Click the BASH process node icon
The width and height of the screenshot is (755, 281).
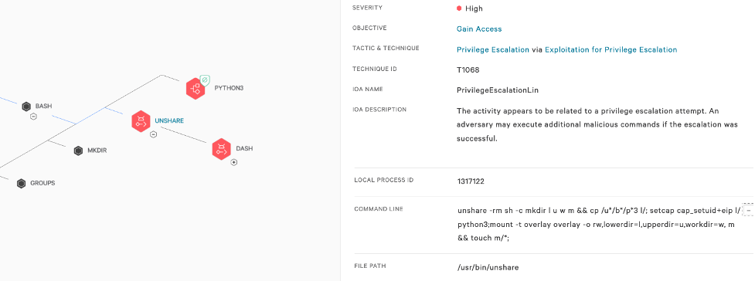26,107
